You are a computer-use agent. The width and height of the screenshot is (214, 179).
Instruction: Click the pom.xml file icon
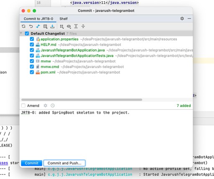tap(38, 72)
